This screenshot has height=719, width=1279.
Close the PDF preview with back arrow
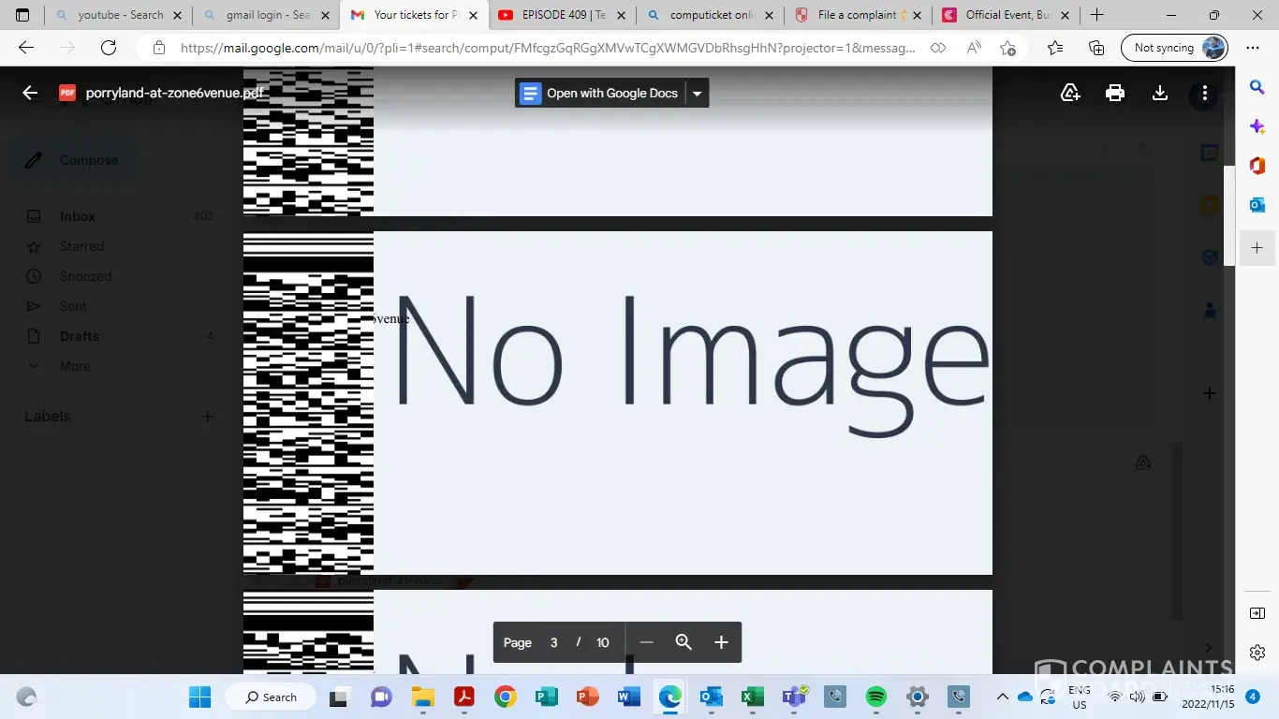[30, 93]
